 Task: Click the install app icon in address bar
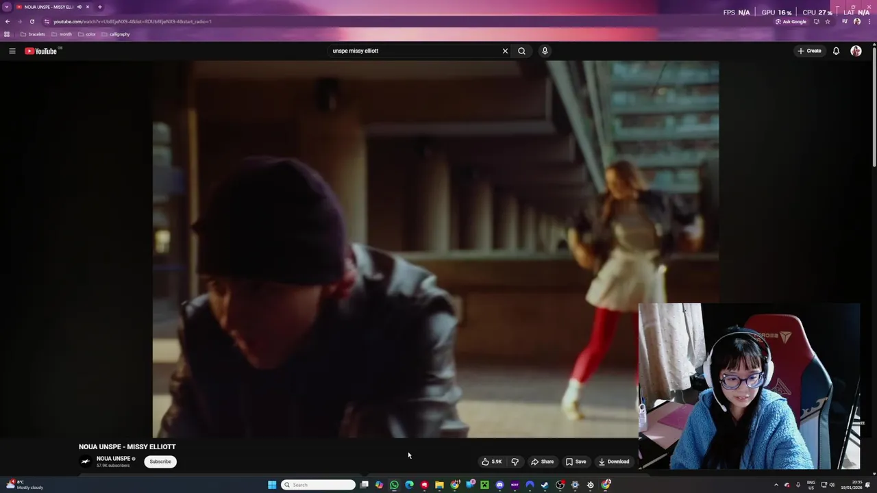point(817,21)
